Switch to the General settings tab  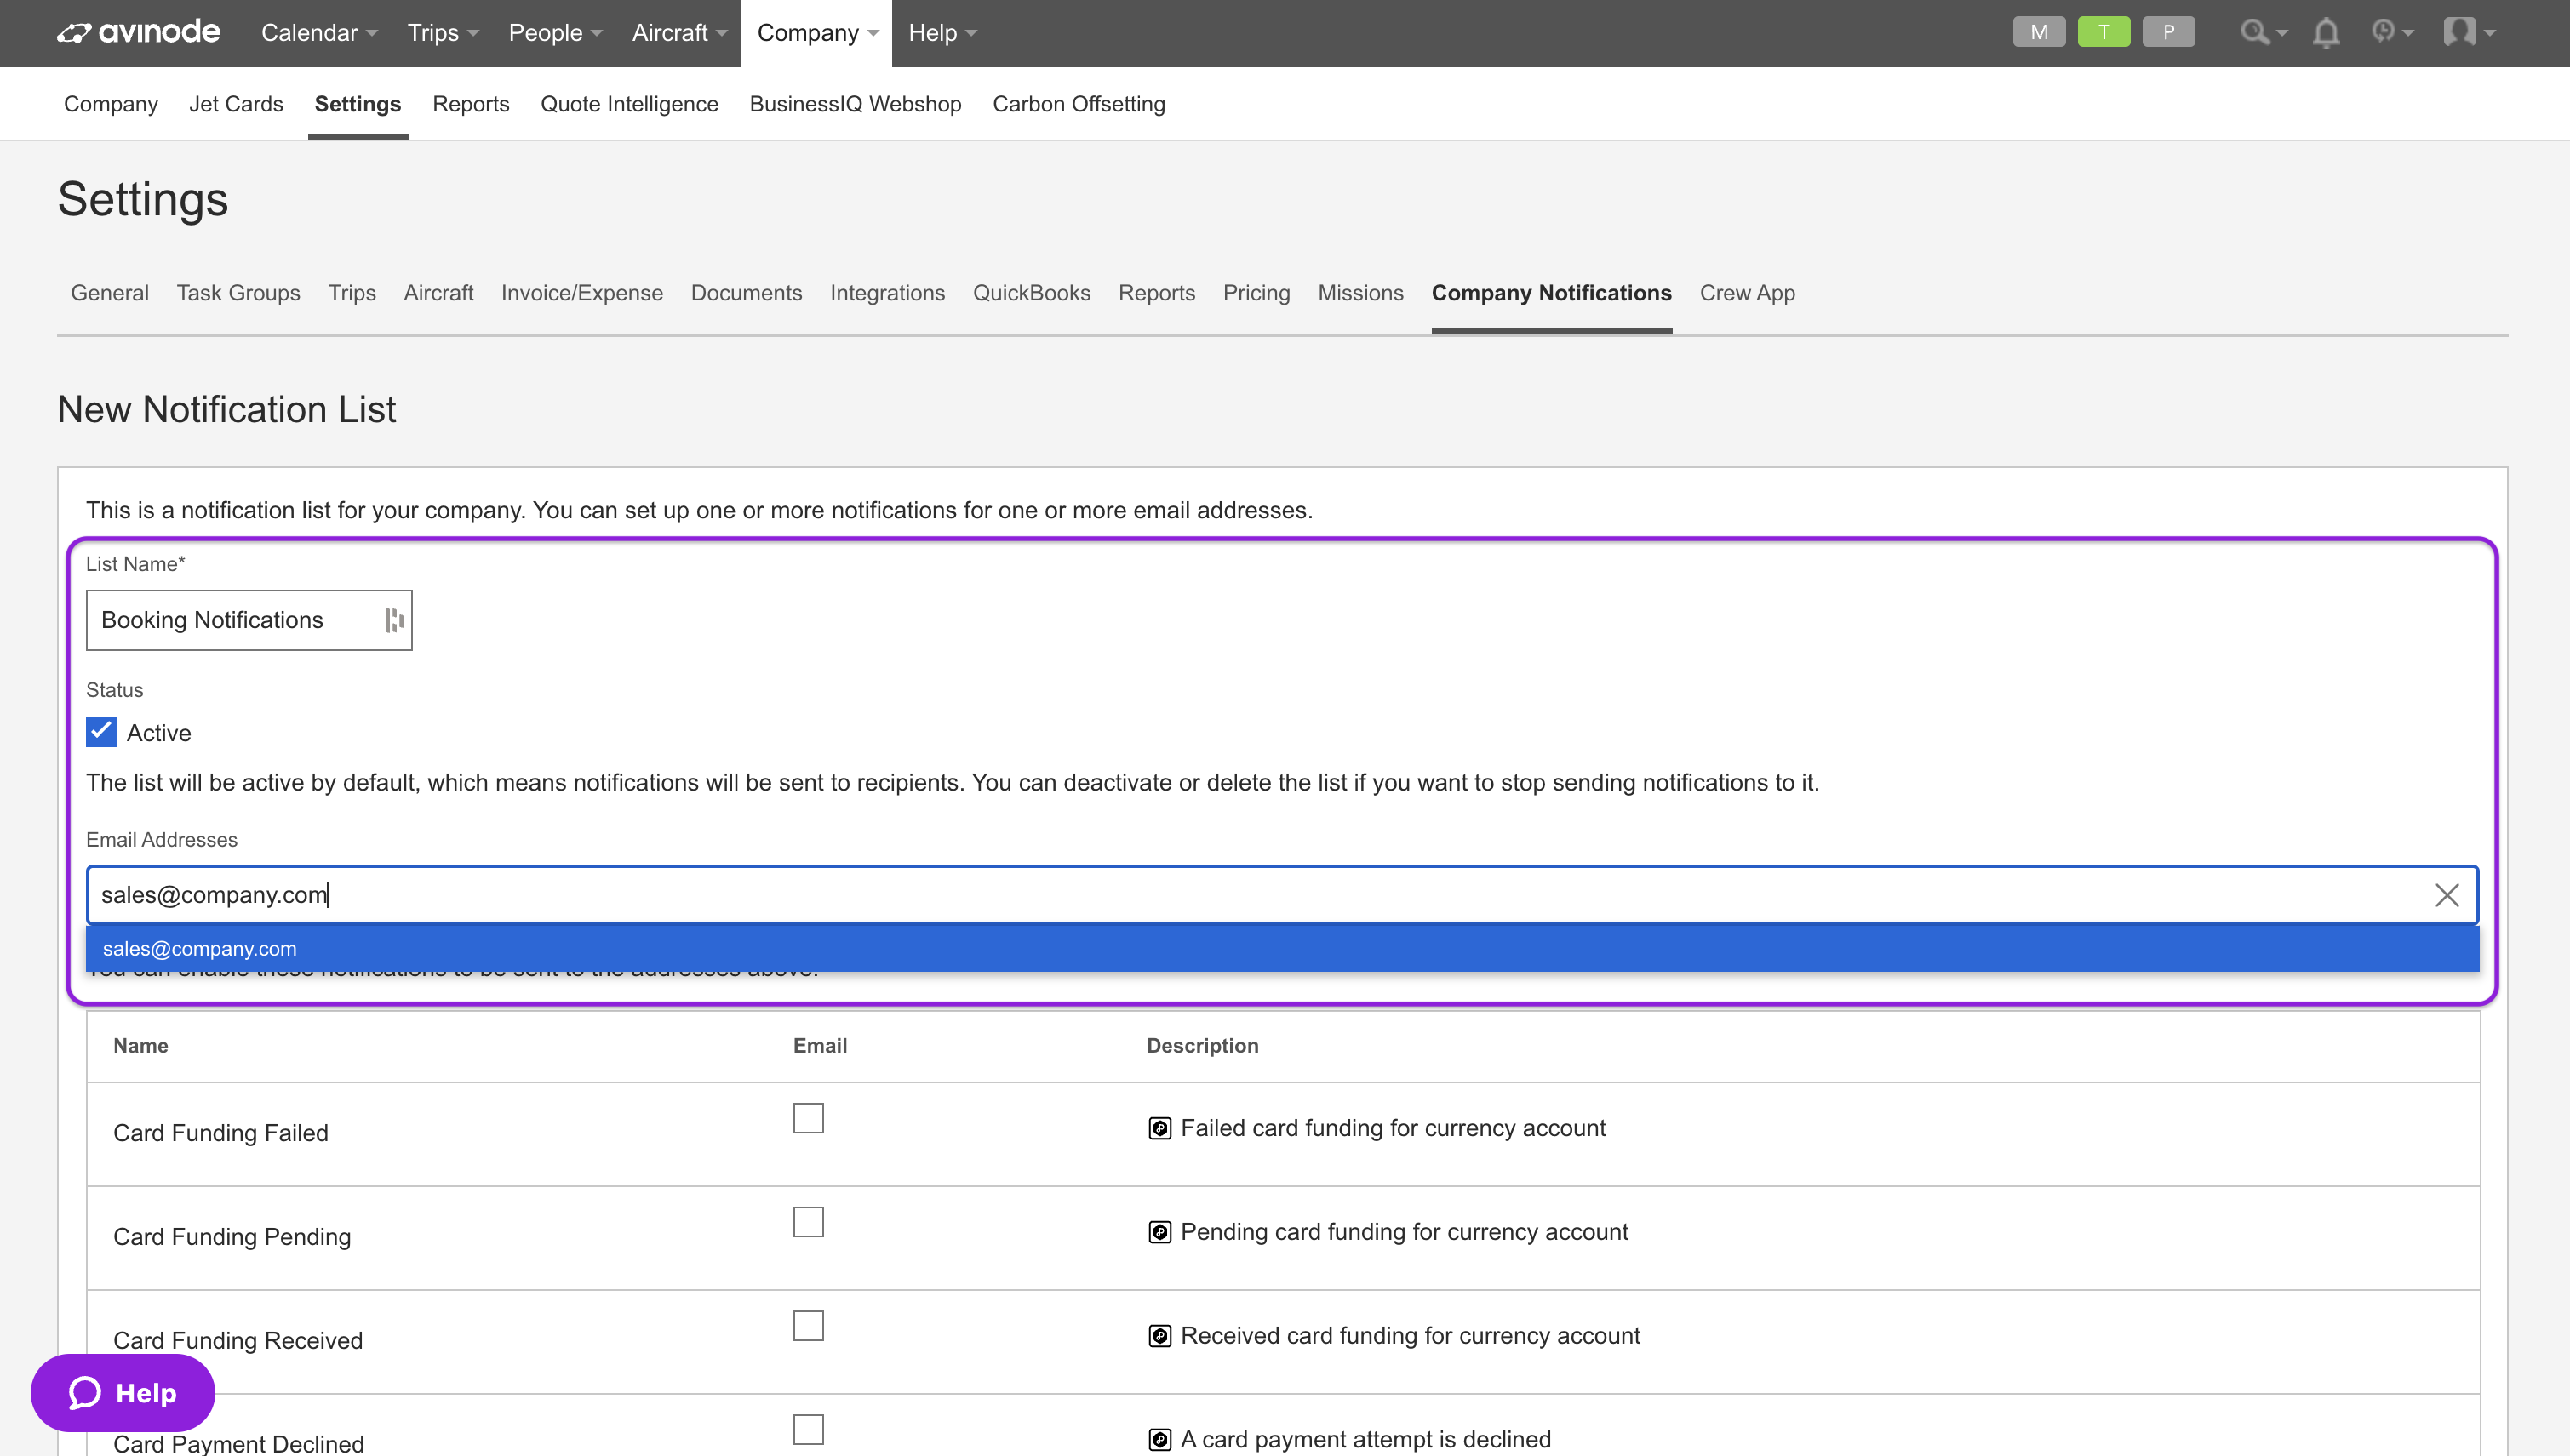110,293
